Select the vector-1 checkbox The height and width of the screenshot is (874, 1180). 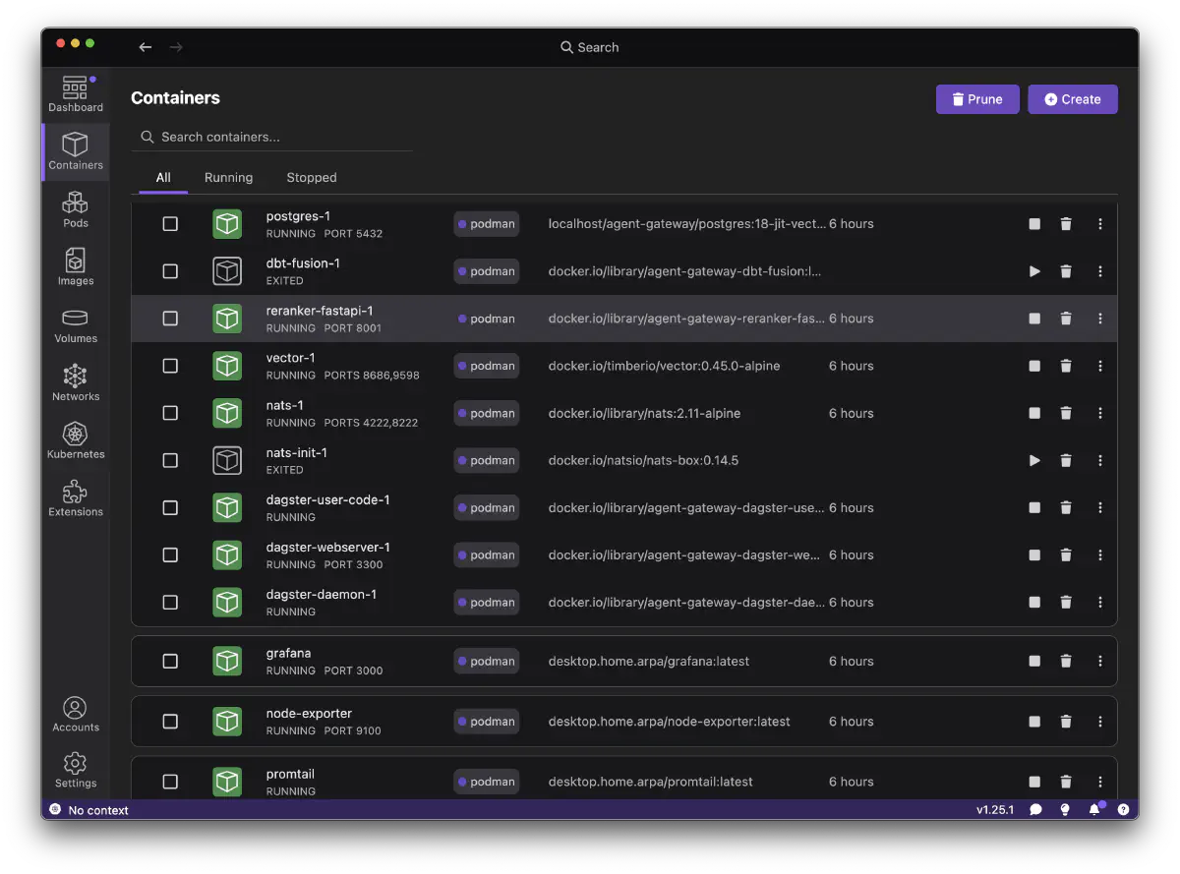click(x=170, y=366)
